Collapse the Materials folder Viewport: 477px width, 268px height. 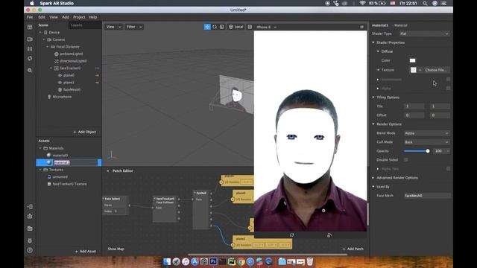[40, 148]
